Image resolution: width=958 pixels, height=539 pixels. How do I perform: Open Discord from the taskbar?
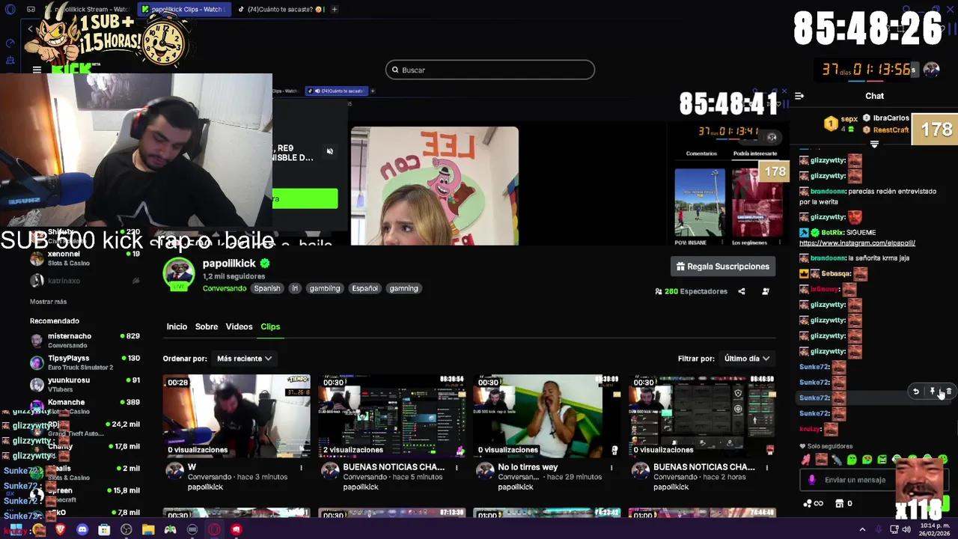click(82, 530)
